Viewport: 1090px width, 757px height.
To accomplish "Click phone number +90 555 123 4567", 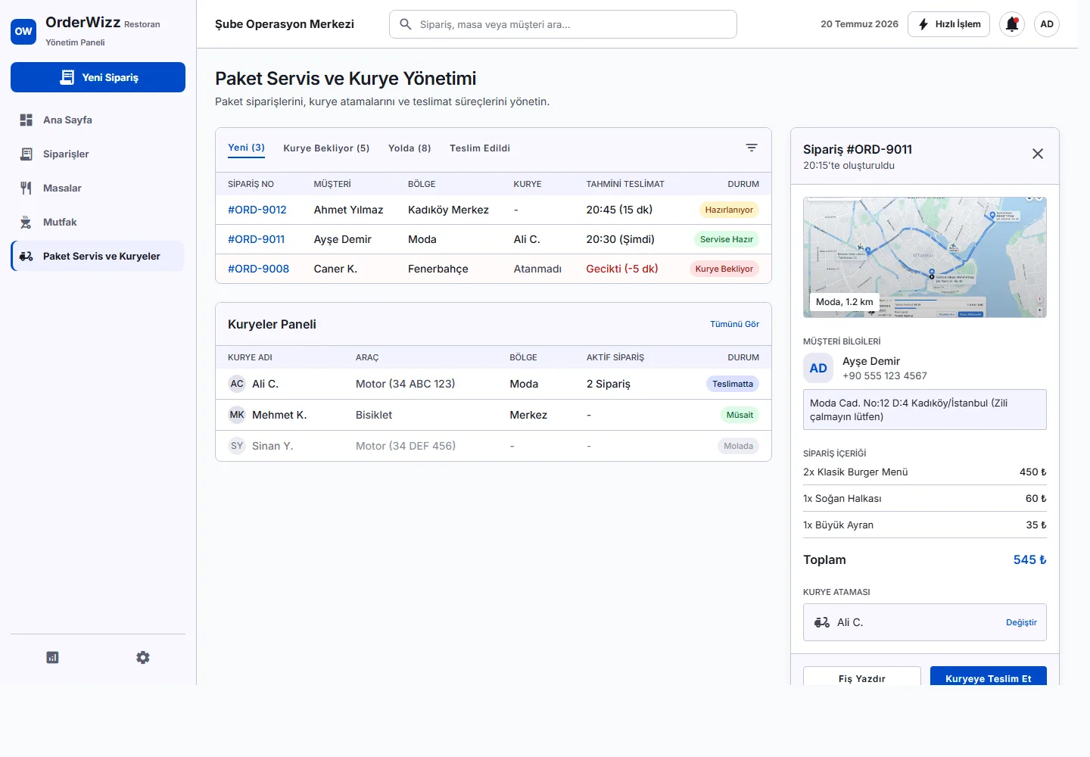I will [x=885, y=375].
